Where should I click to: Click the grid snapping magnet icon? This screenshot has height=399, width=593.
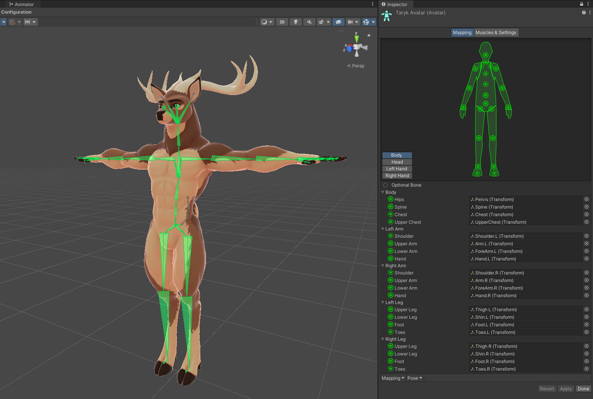[12, 22]
